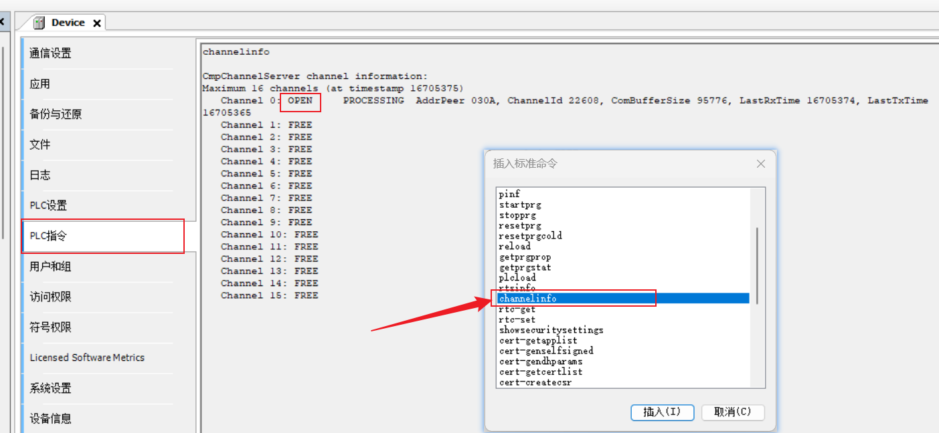The width and height of the screenshot is (939, 433).
Task: Open Licensed Software Metrics tab
Action: click(x=87, y=357)
